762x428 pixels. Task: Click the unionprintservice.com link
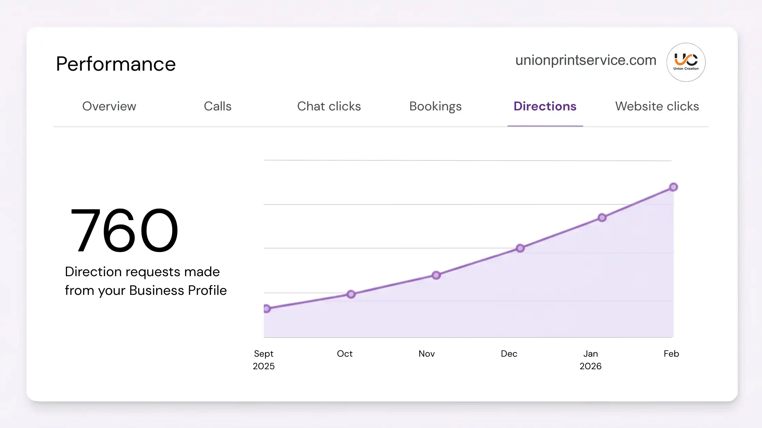click(586, 60)
